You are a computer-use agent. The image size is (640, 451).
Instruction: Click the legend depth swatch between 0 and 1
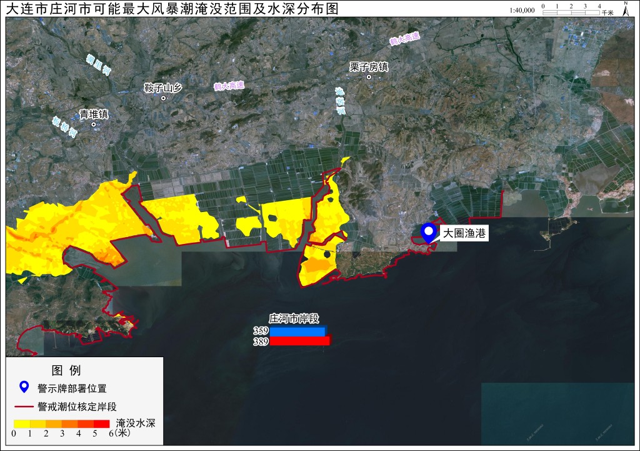pos(22,423)
